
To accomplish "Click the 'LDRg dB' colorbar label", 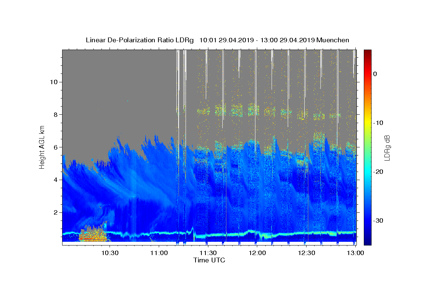I will 387,148.
